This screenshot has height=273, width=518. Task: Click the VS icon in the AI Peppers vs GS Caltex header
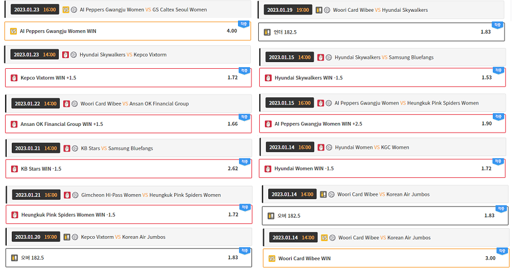tap(66, 10)
